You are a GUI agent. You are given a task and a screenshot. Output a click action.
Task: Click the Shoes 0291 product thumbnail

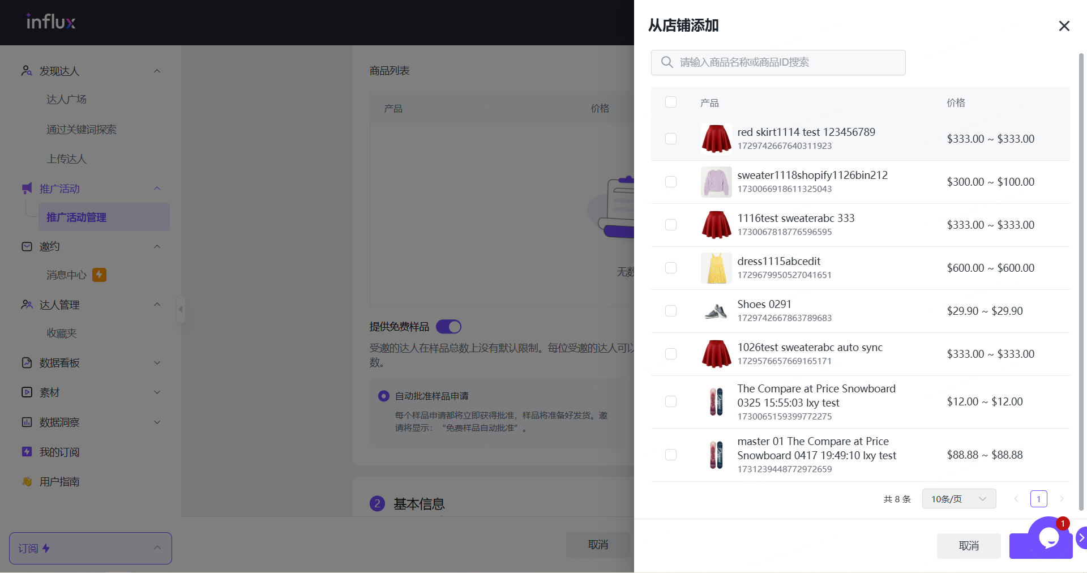click(716, 311)
